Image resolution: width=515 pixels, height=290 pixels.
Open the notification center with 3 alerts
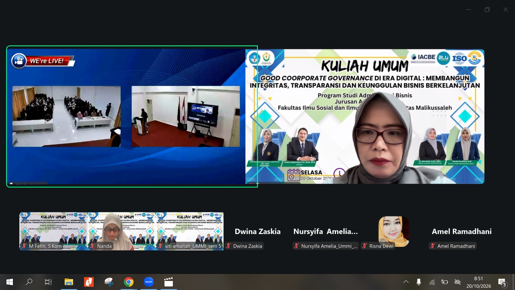point(502,283)
